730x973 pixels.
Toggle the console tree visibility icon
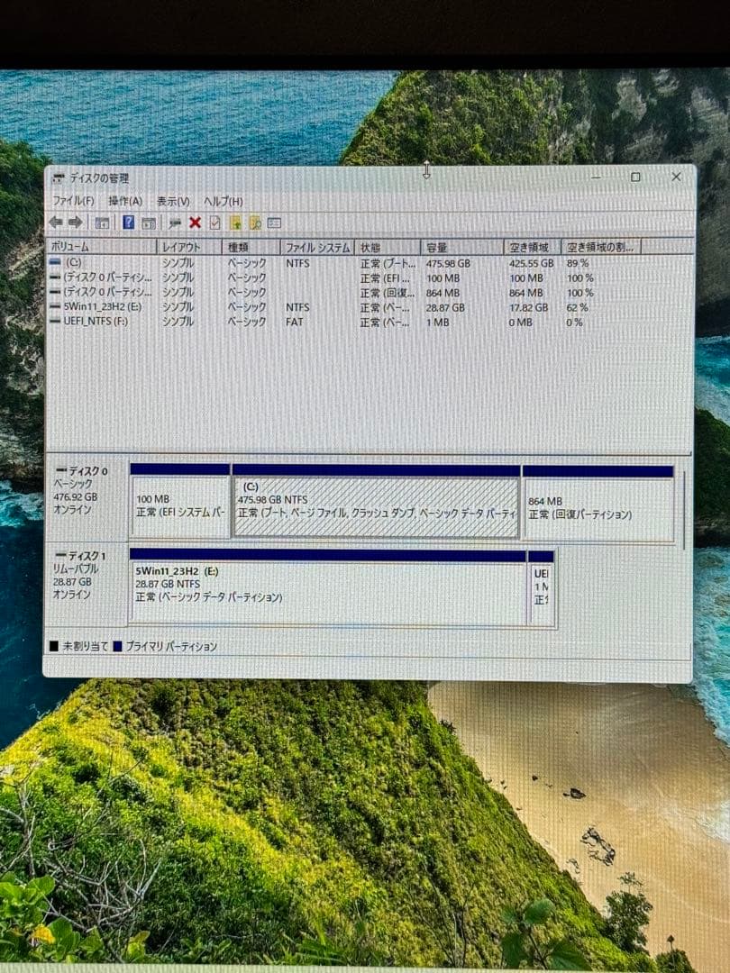click(x=103, y=223)
